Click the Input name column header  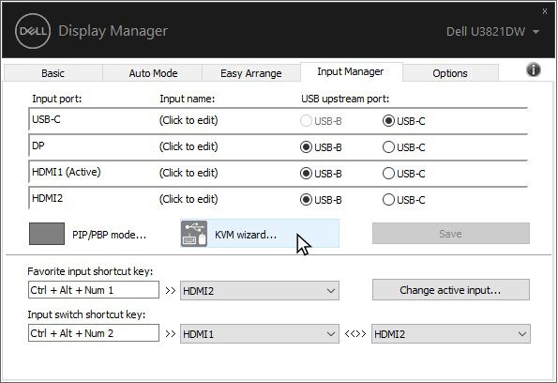pyautogui.click(x=188, y=99)
